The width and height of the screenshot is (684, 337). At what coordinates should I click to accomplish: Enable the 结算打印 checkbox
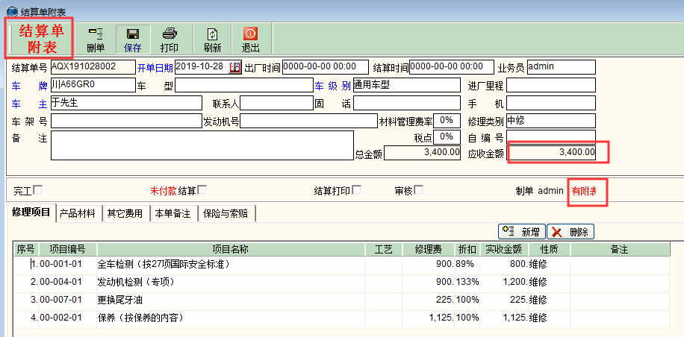tap(356, 190)
